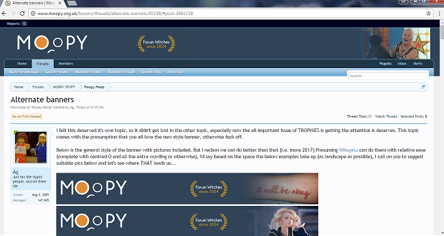Open the site information icon in address bar

pos(33,13)
